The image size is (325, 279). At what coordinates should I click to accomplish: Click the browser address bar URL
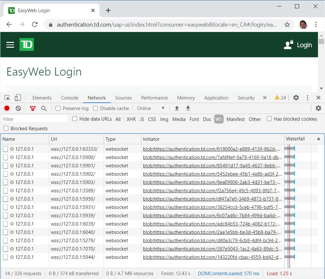[x=167, y=25]
